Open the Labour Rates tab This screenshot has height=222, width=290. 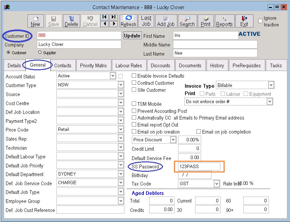(x=129, y=66)
